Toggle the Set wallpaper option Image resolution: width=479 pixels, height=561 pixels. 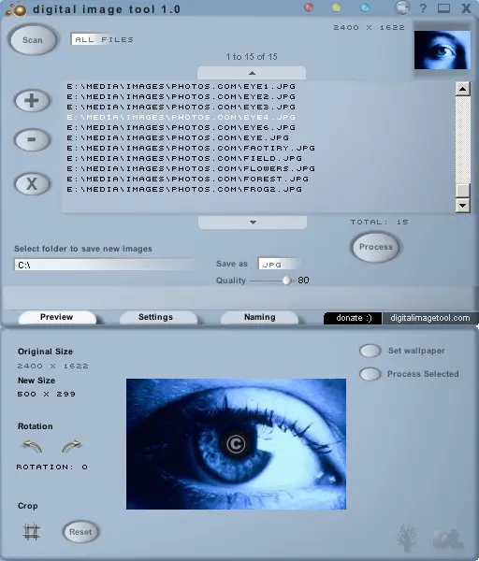(370, 351)
